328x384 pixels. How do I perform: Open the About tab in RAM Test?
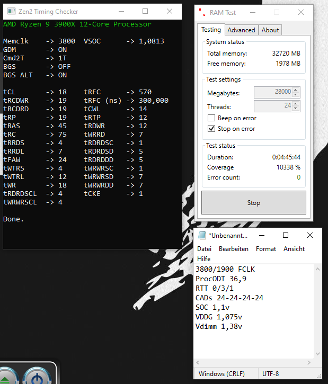[270, 30]
